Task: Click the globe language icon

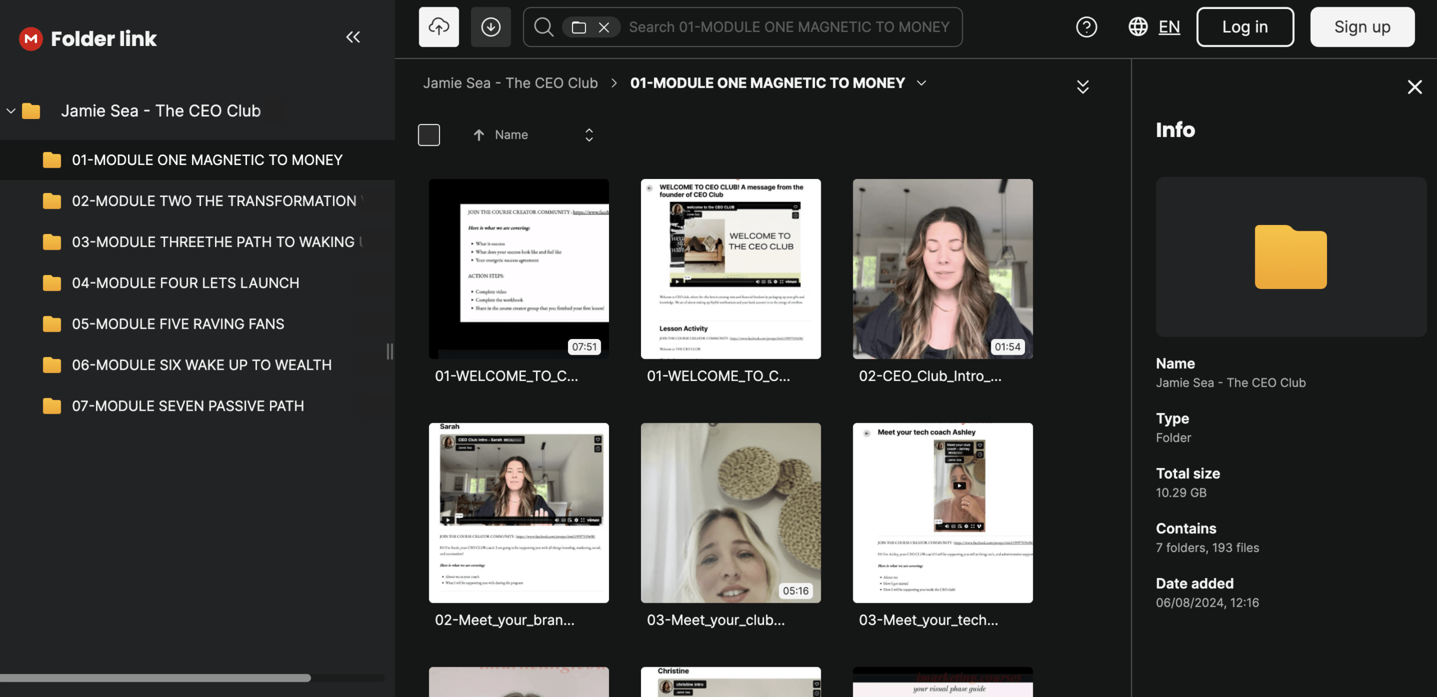Action: coord(1138,26)
